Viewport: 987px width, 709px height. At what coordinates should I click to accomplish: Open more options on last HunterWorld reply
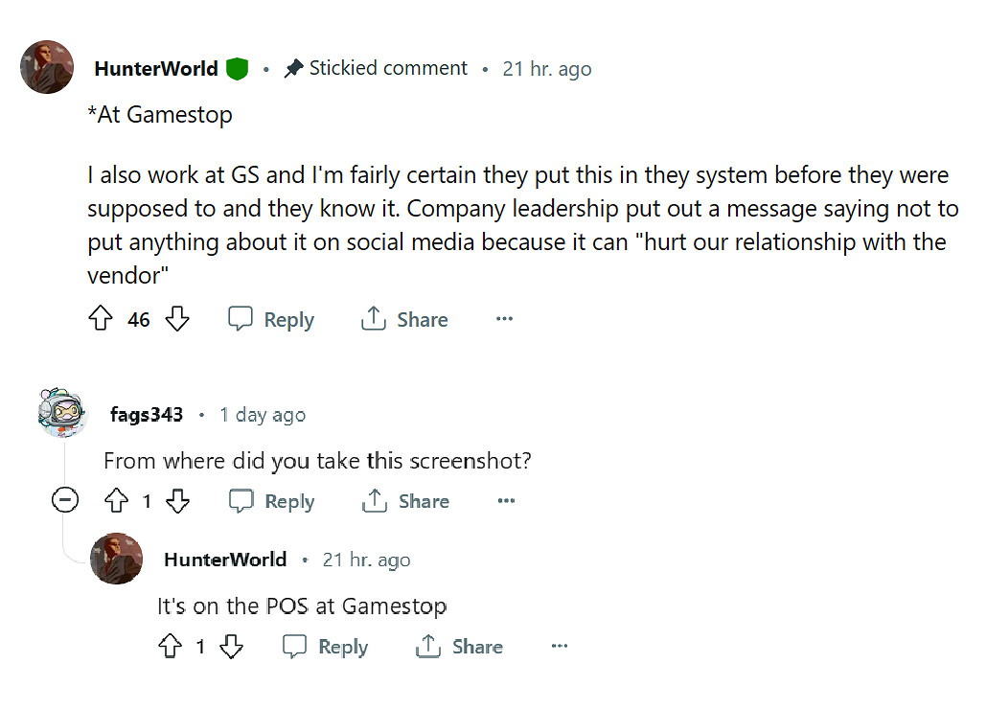point(560,648)
